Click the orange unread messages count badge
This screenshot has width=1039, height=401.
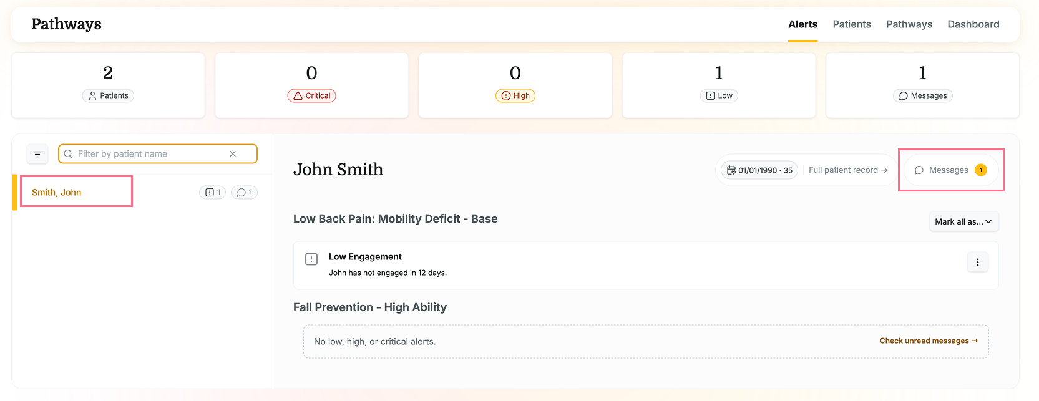coord(981,170)
